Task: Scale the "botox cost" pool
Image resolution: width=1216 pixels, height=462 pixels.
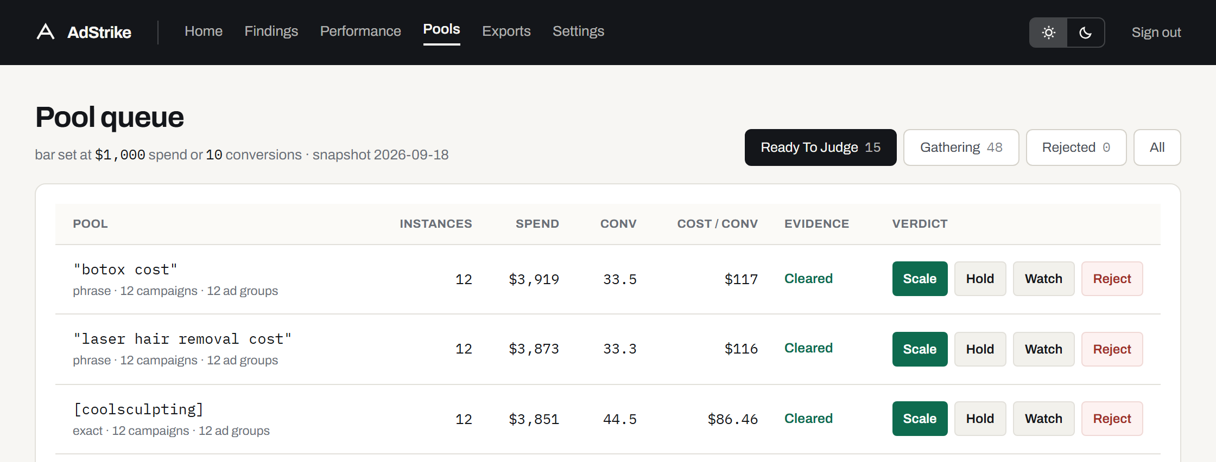Action: (920, 279)
